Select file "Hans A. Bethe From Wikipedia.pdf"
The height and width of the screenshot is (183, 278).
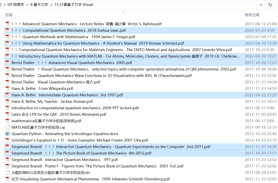pos(42,88)
